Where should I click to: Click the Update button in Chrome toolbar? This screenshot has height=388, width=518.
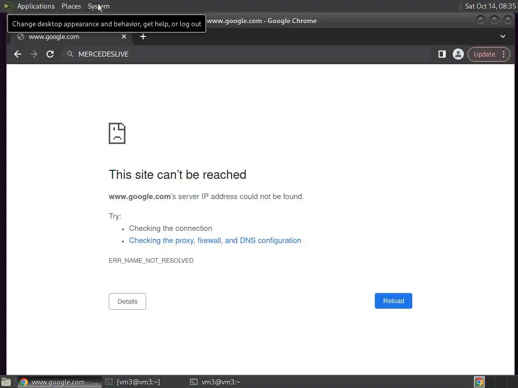[x=484, y=55]
